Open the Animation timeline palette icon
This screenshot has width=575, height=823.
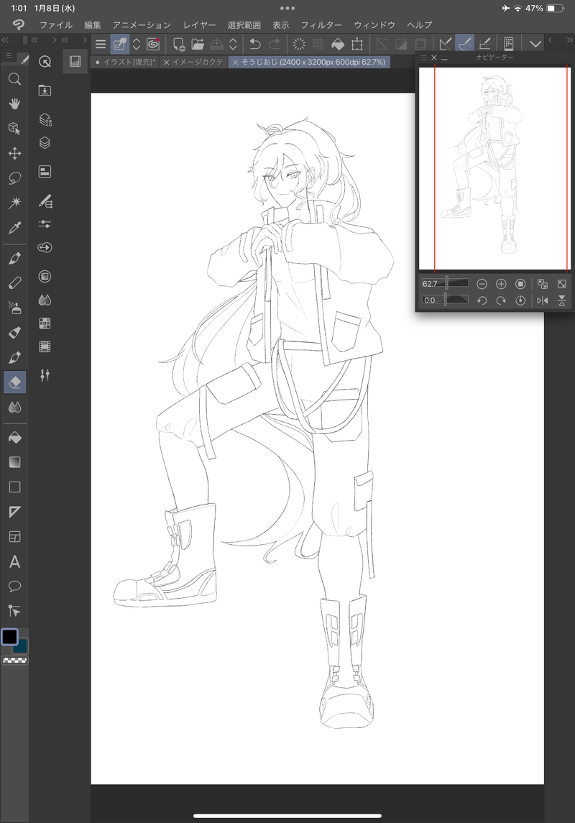tap(45, 347)
